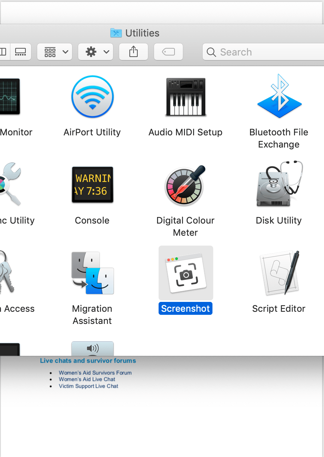Select the Activity Monitor icon
This screenshot has height=457, width=324.
point(10,97)
